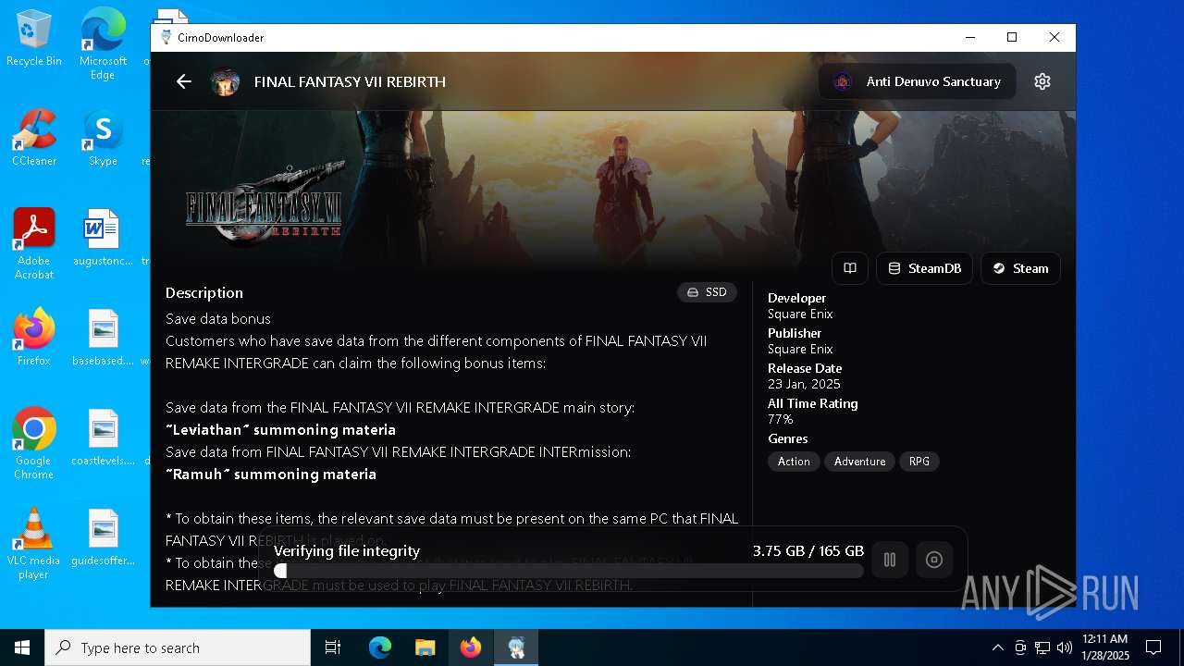Stop the download with the stop button
1184x666 pixels.
[934, 560]
